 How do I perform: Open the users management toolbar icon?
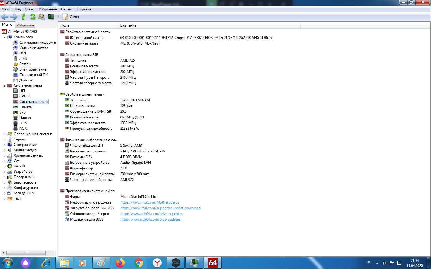pyautogui.click(x=42, y=17)
